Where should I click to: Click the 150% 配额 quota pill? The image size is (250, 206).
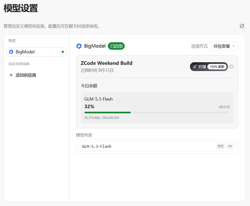tap(217, 66)
